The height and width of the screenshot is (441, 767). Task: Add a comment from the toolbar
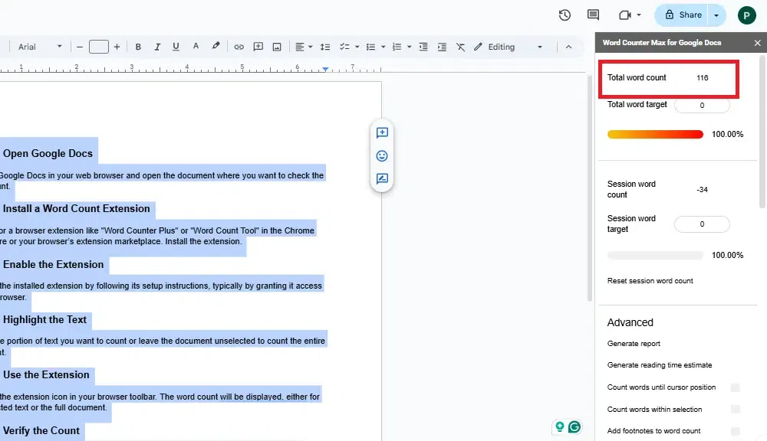tap(258, 47)
